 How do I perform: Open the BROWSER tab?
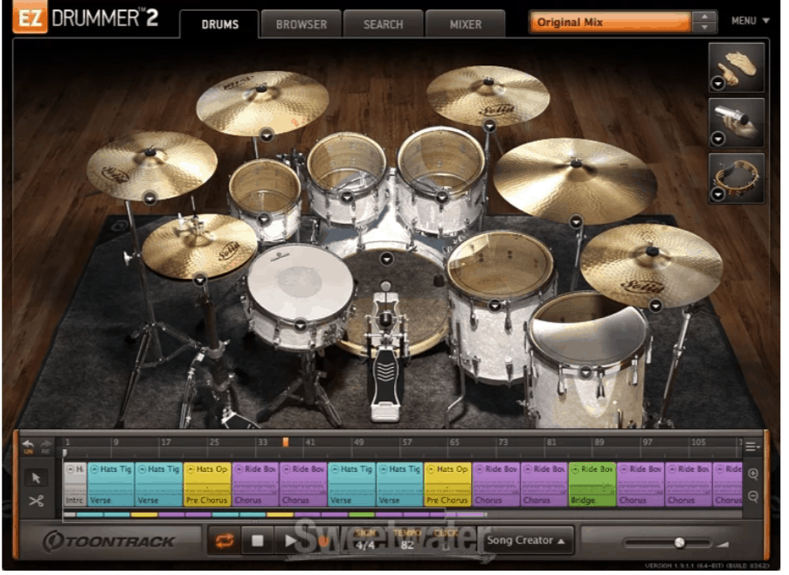301,24
